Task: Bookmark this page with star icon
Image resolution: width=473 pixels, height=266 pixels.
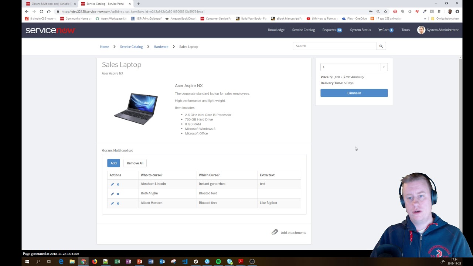Action: coord(385,11)
